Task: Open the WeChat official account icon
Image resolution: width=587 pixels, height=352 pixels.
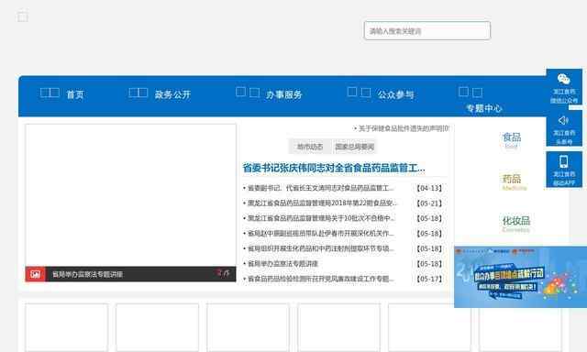Action: coord(563,79)
